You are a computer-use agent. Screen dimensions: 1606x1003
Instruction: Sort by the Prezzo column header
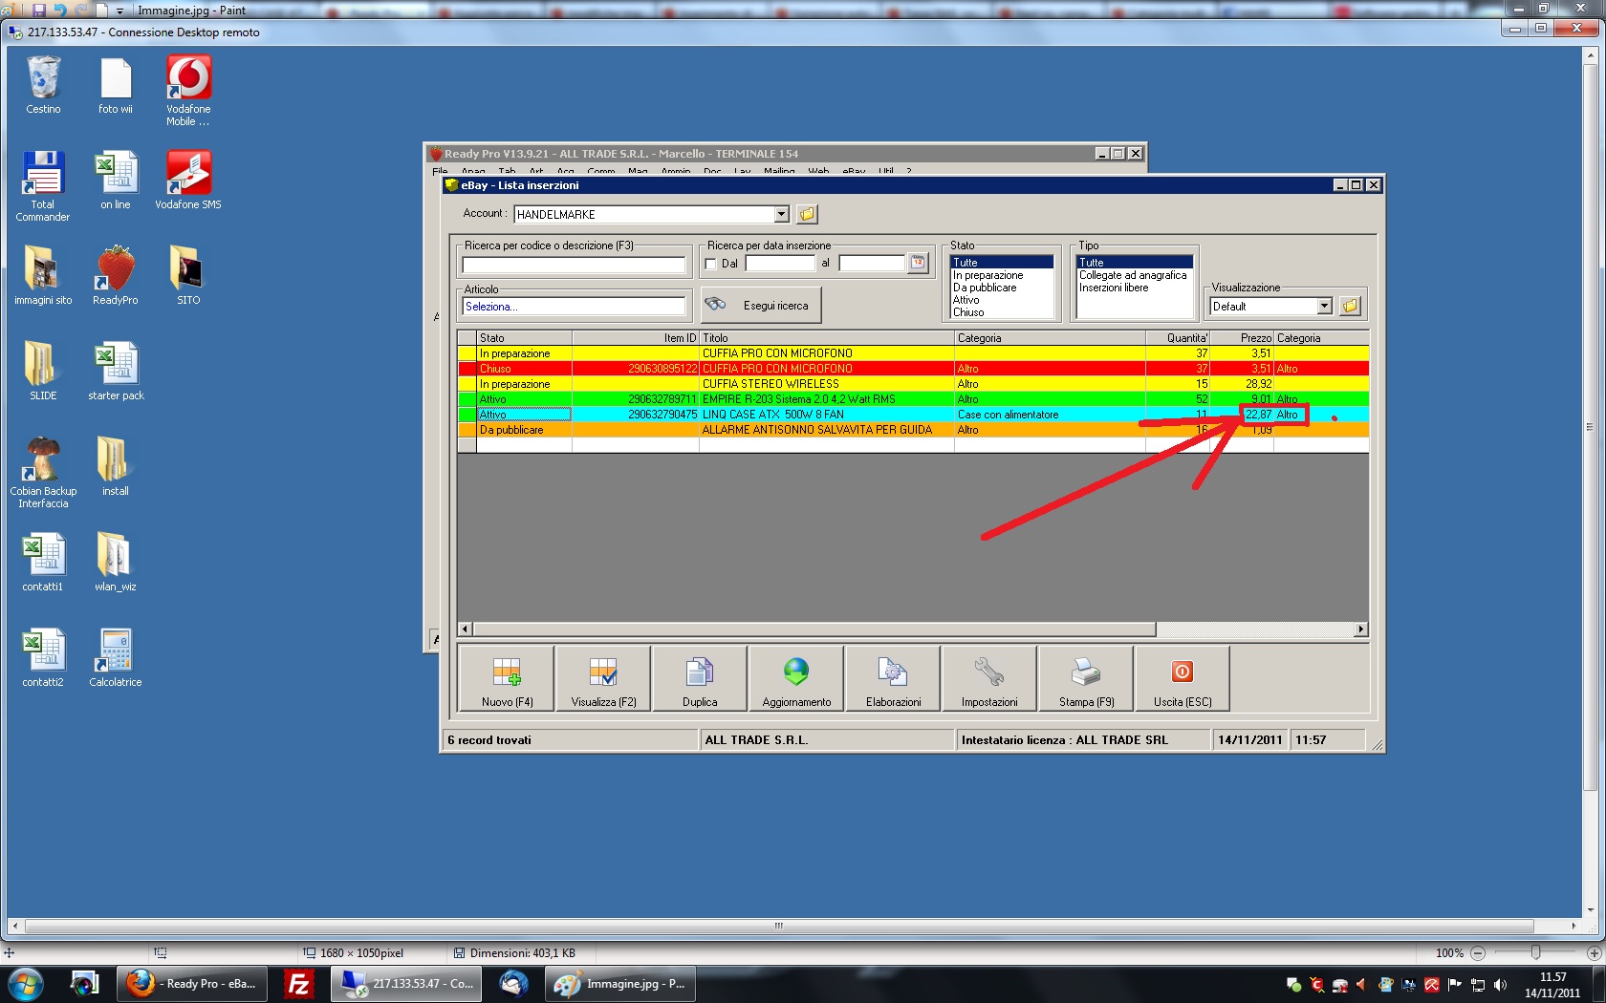tap(1242, 338)
